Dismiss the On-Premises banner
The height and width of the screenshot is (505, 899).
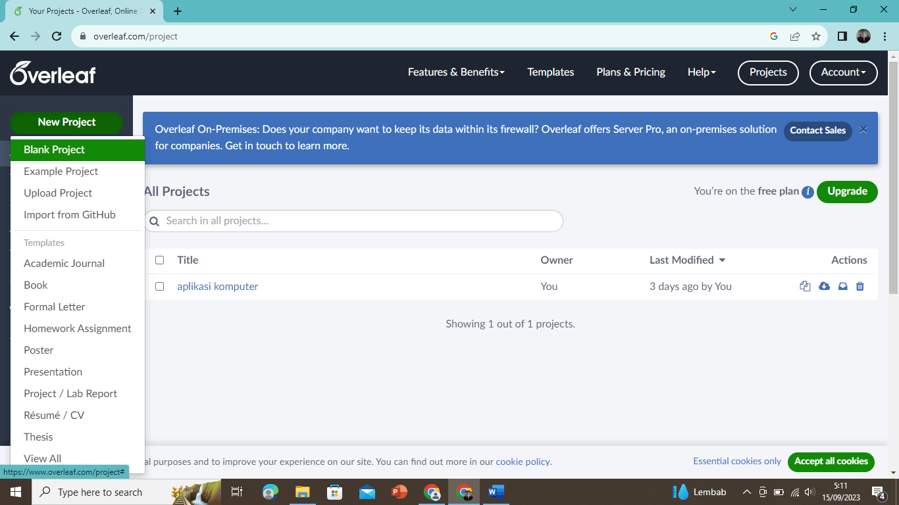[863, 130]
